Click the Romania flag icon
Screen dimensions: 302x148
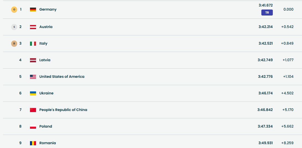pos(33,143)
